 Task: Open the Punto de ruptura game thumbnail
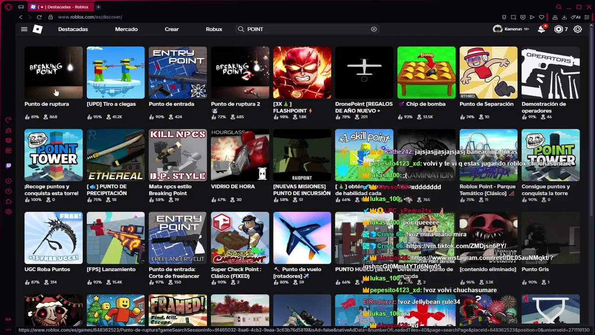coord(53,73)
